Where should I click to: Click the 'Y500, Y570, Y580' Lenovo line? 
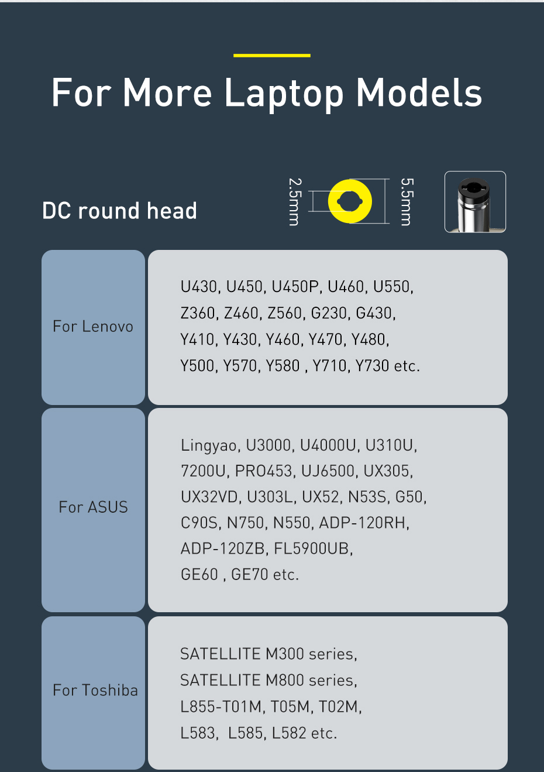[300, 366]
